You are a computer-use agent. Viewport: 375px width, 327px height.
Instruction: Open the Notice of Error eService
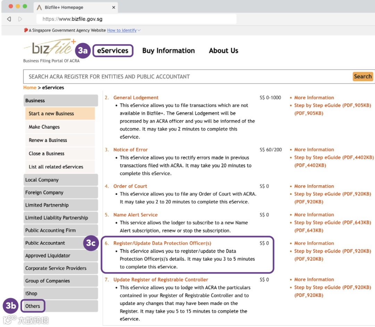click(131, 150)
